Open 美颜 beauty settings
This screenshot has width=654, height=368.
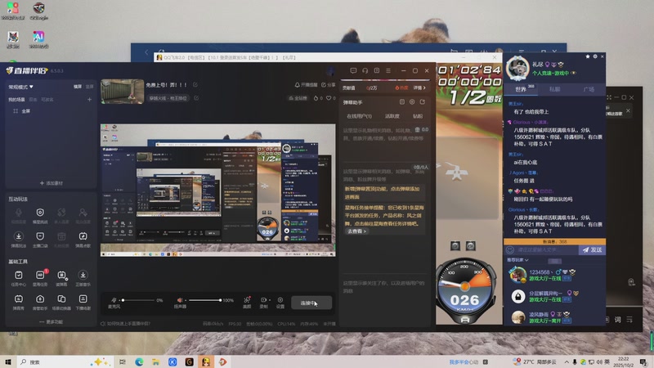[x=247, y=303]
